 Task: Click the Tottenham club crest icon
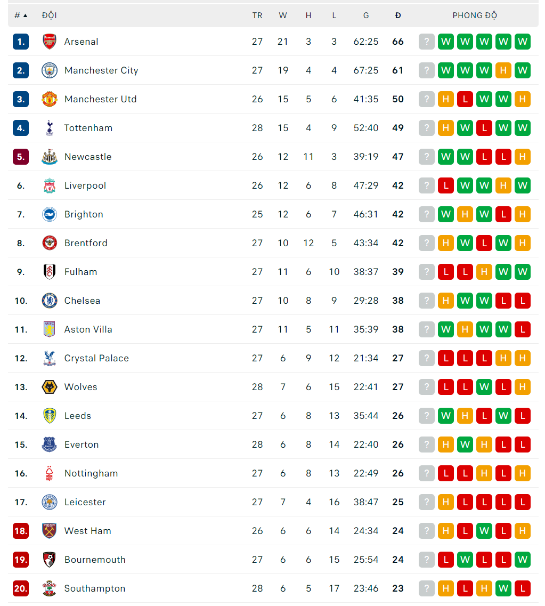pos(50,128)
